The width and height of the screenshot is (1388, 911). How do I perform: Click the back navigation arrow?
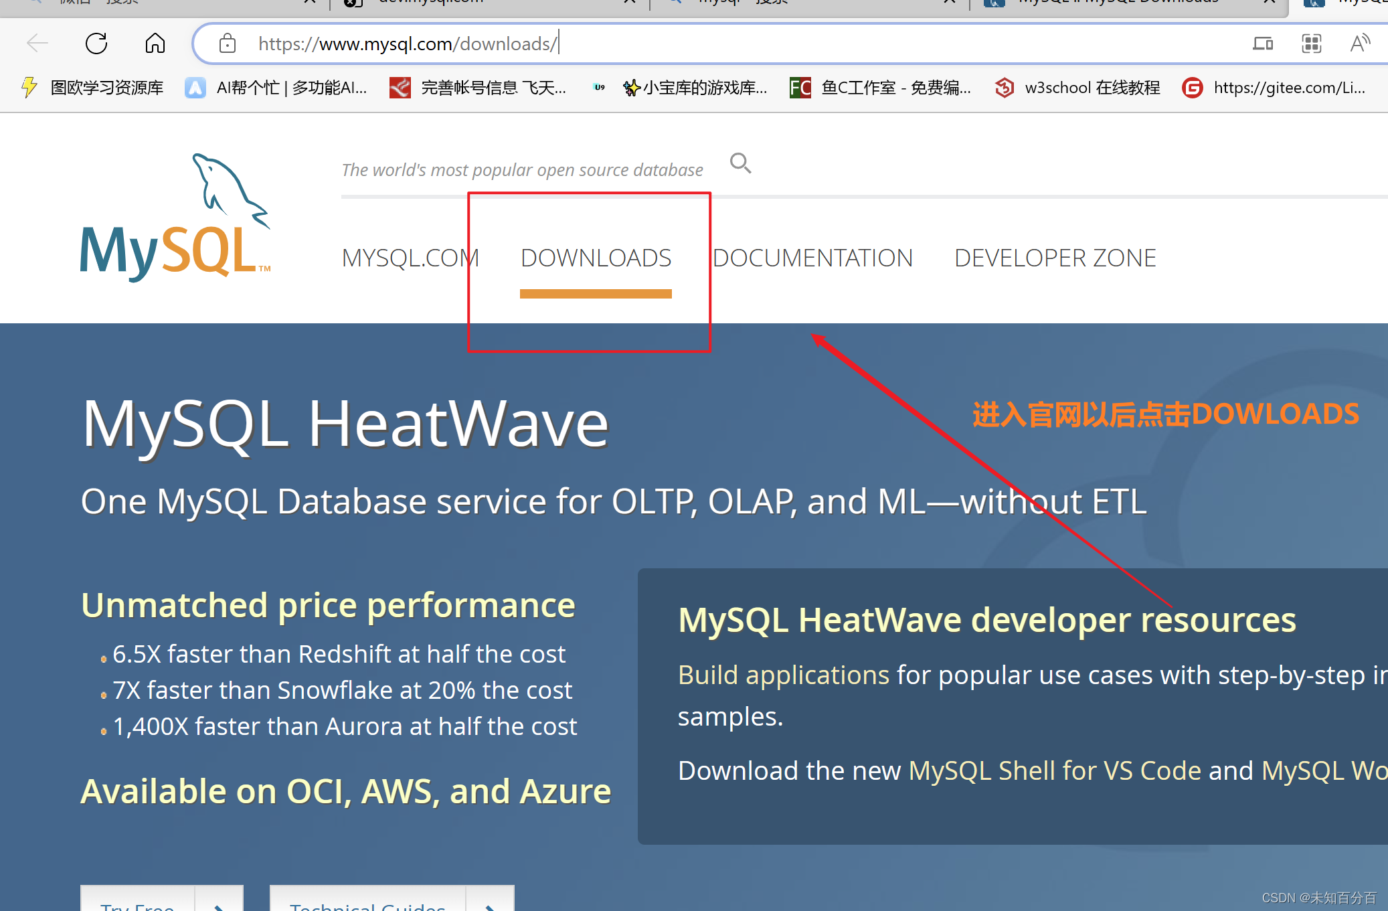point(37,44)
